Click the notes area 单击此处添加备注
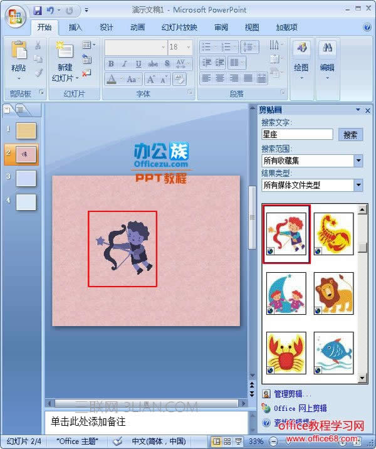The height and width of the screenshot is (449, 376). coord(146,422)
